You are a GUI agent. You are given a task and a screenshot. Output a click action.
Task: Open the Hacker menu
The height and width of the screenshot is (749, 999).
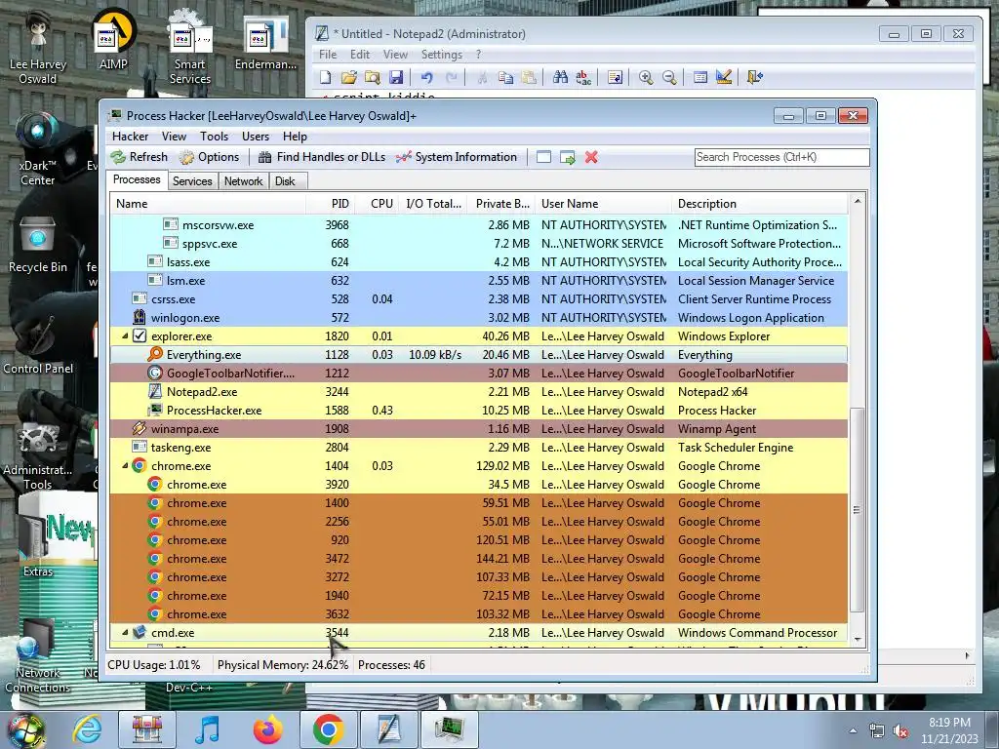point(130,137)
